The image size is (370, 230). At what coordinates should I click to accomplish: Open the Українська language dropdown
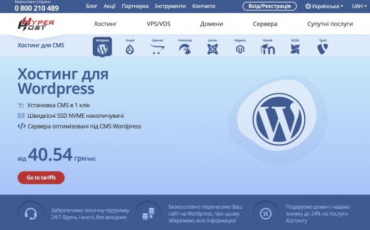324,6
